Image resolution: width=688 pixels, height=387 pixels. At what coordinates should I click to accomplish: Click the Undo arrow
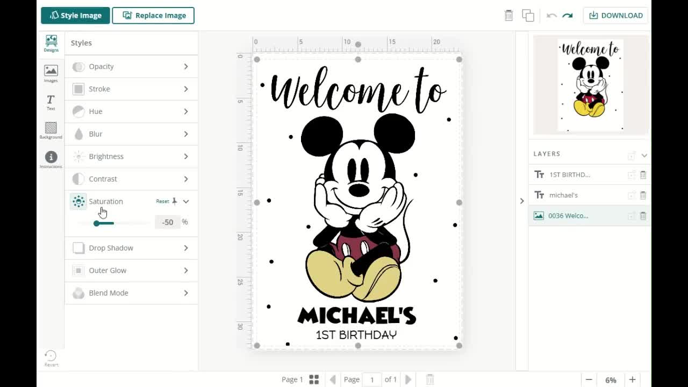pyautogui.click(x=551, y=16)
